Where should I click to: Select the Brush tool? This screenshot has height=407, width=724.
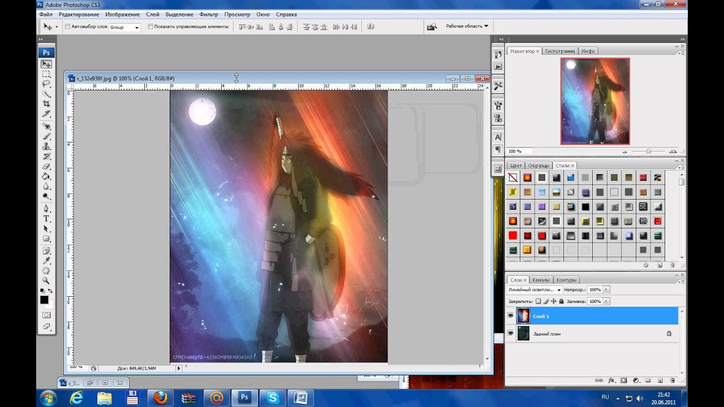point(46,136)
